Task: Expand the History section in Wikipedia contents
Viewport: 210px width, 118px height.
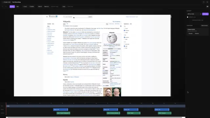Action: (x=47, y=28)
